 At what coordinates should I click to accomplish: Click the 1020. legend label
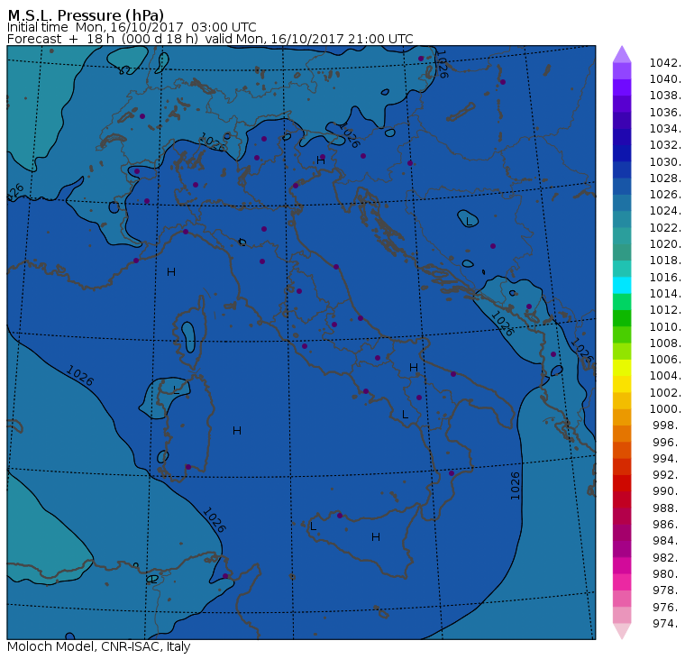click(665, 243)
